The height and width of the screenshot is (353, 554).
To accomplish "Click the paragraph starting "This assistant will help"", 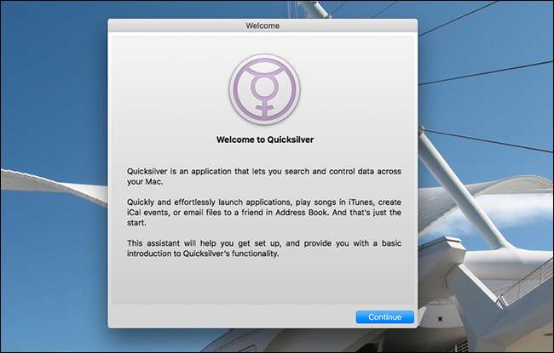I will click(x=264, y=248).
